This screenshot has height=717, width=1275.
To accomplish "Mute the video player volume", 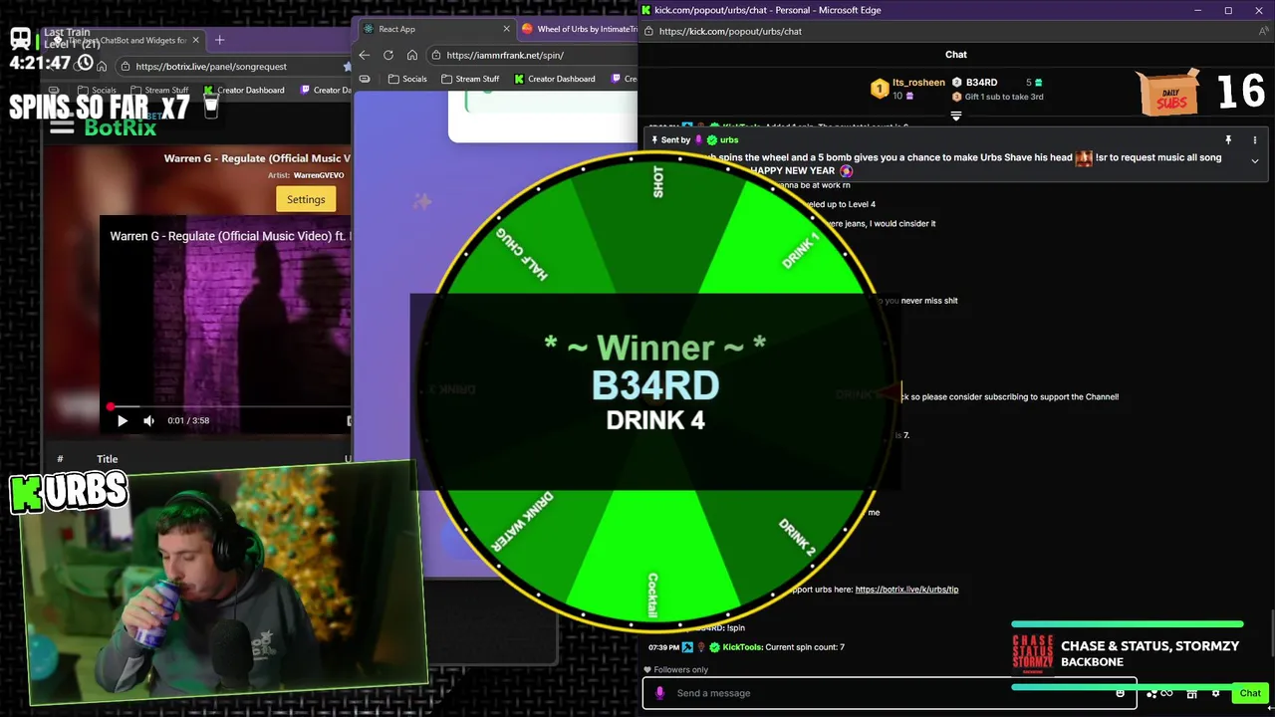I will click(148, 420).
